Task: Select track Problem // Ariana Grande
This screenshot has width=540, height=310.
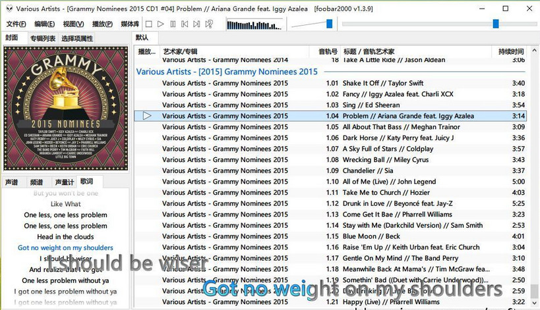Action: point(330,116)
